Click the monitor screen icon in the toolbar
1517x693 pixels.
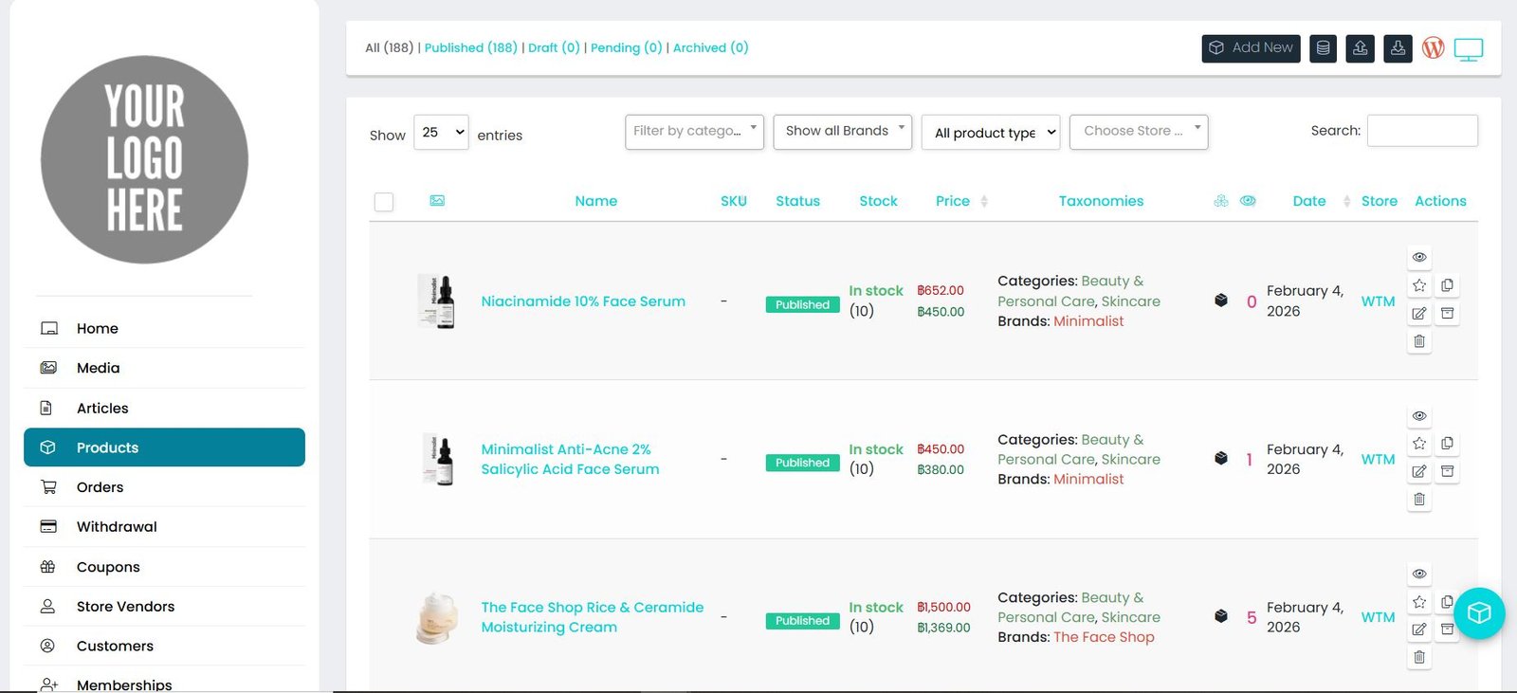[x=1468, y=49]
